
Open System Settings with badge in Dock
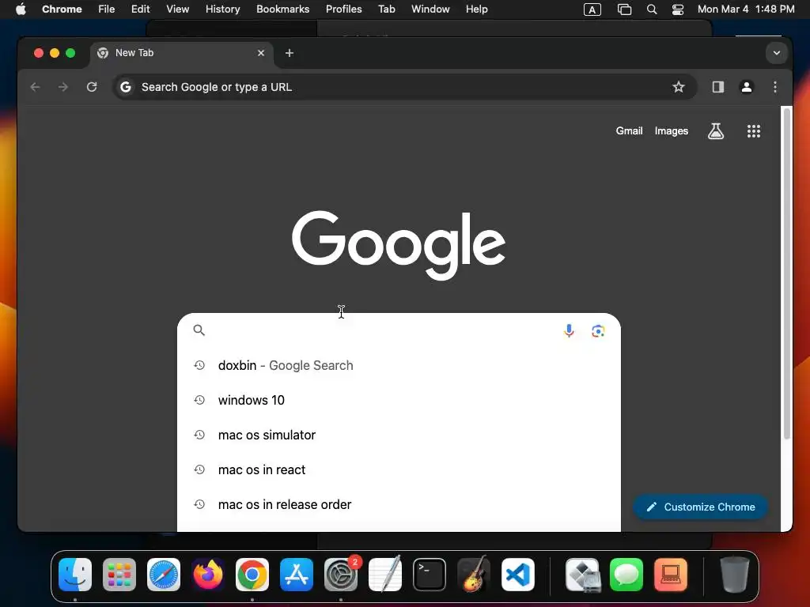341,575
